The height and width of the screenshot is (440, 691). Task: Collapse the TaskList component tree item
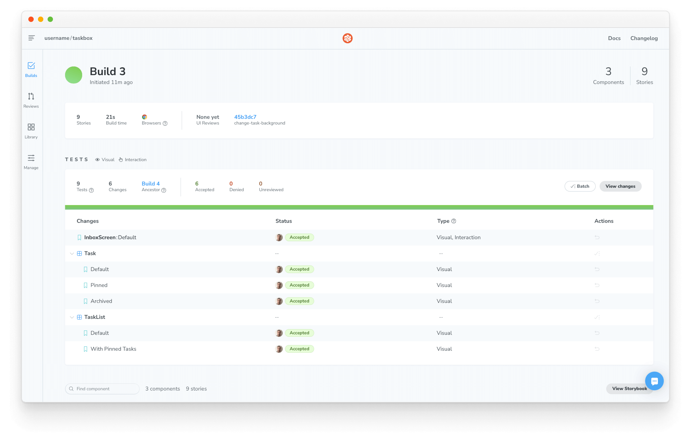pos(72,317)
